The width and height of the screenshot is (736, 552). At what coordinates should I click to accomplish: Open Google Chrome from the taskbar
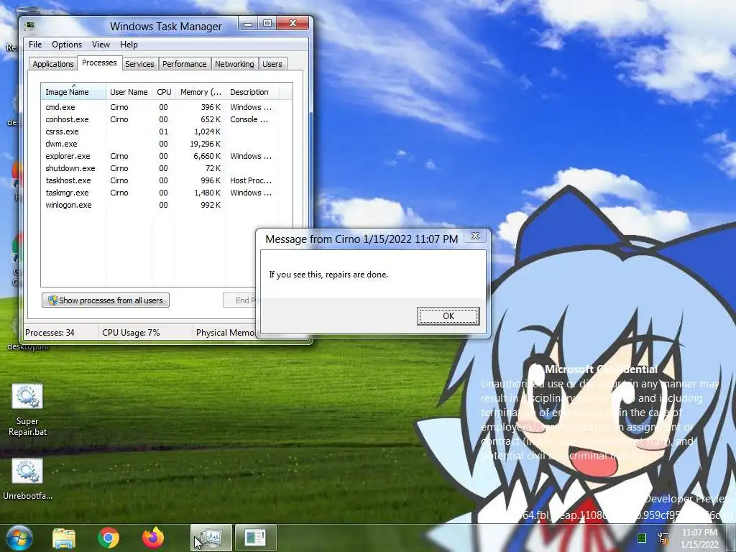click(x=109, y=538)
